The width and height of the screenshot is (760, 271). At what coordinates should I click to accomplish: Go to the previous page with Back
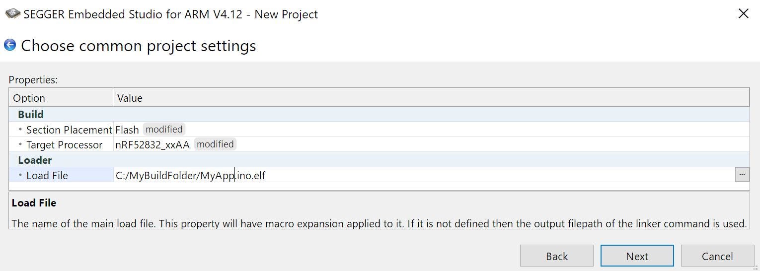click(556, 256)
